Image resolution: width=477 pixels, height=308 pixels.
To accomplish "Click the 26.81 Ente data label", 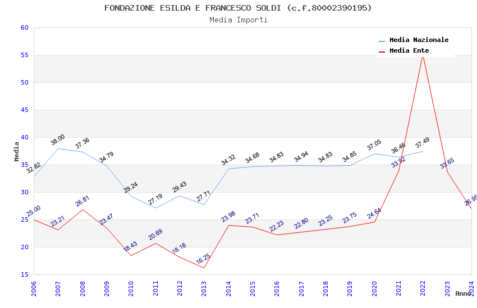I will point(82,201).
